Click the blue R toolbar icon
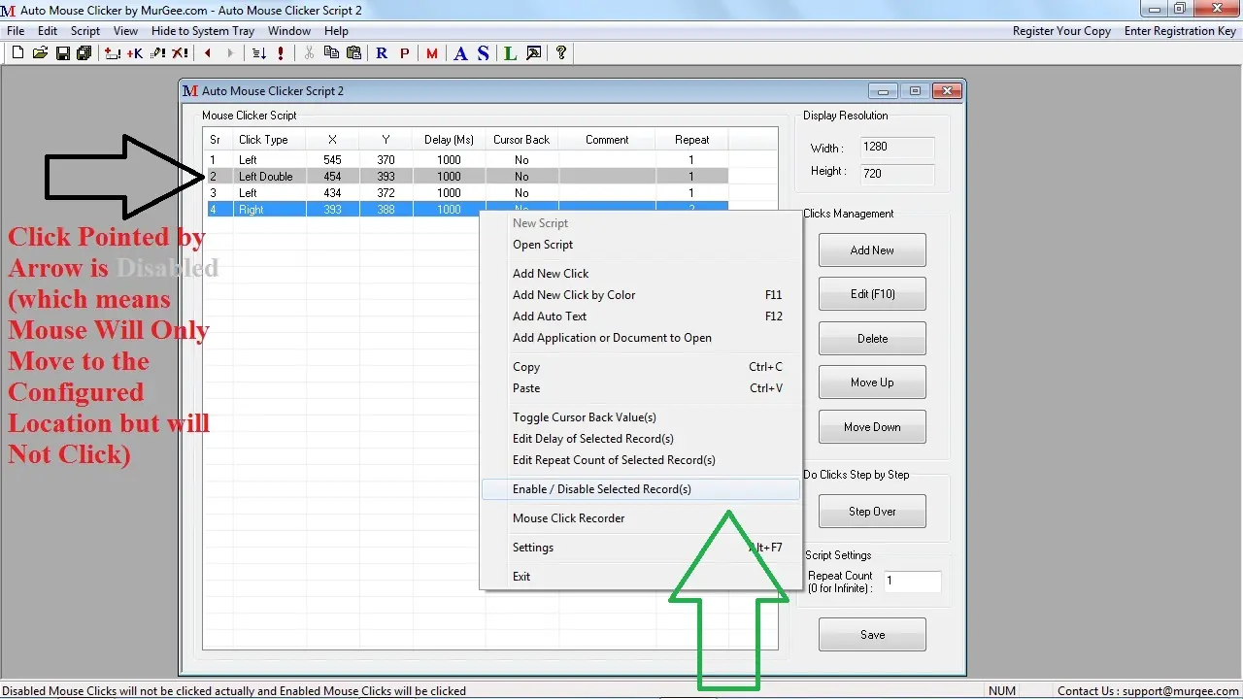 click(382, 53)
